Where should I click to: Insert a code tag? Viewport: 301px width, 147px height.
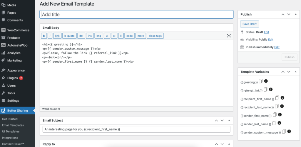click(130, 36)
